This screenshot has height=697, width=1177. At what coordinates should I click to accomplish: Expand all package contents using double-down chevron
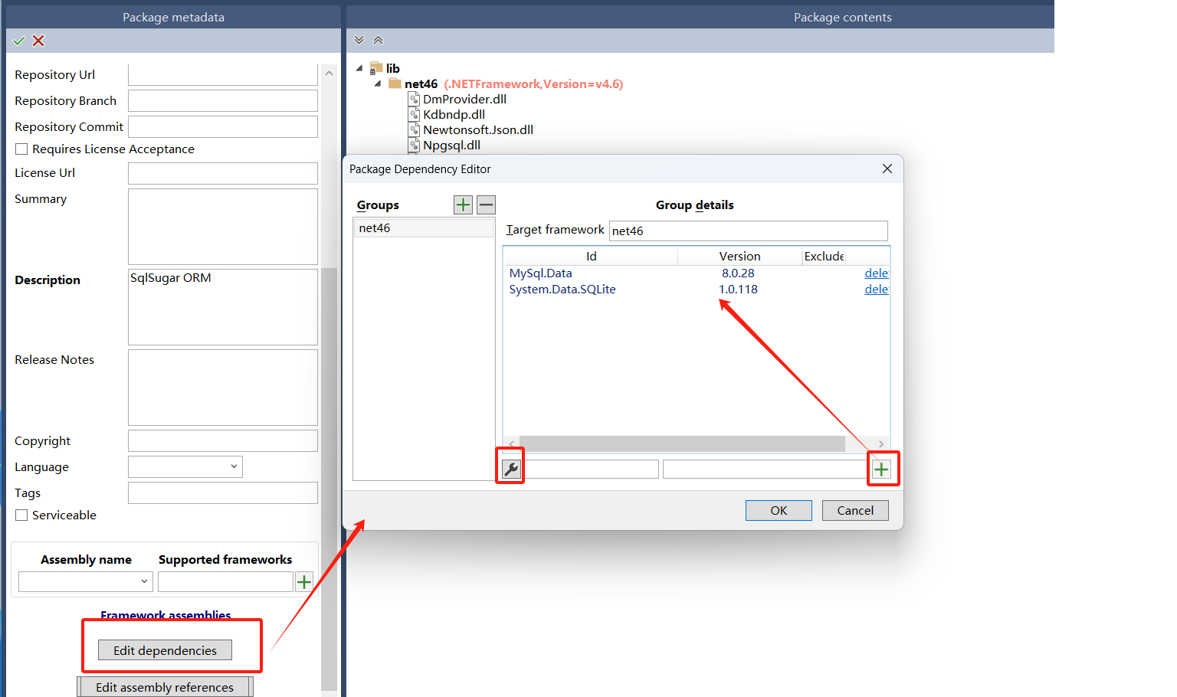359,39
